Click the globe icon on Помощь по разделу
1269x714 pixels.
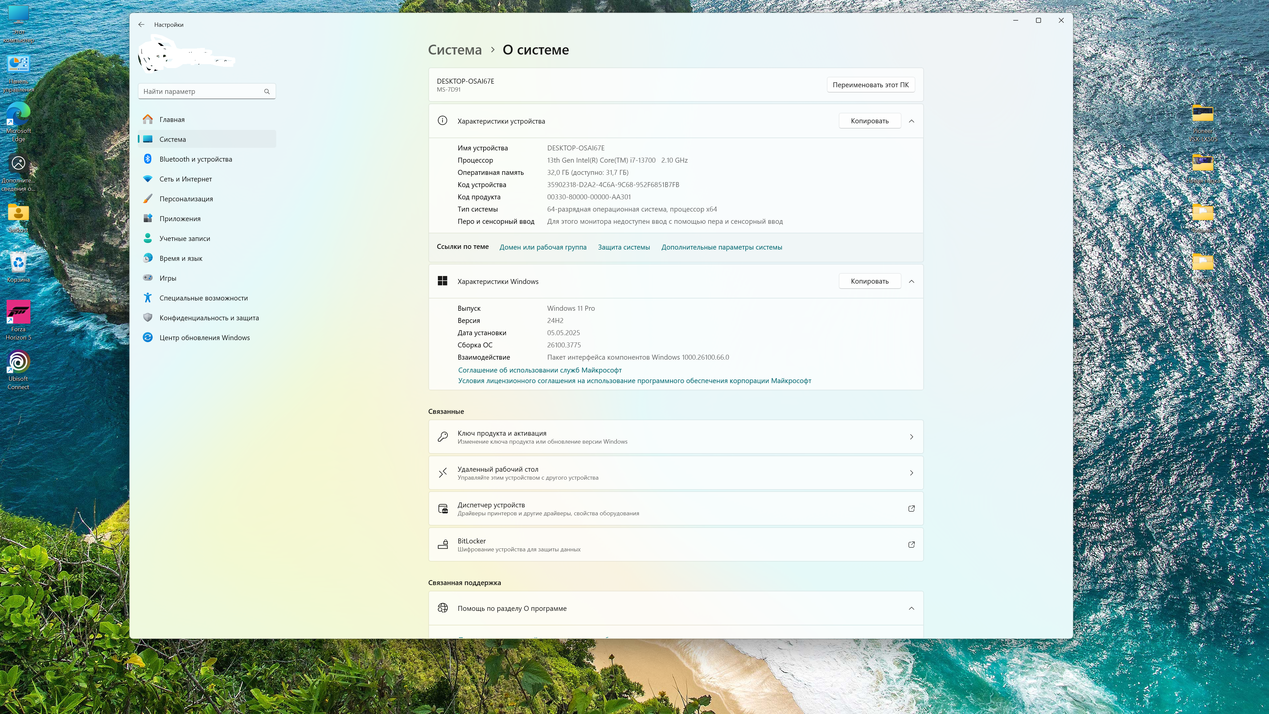coord(442,608)
